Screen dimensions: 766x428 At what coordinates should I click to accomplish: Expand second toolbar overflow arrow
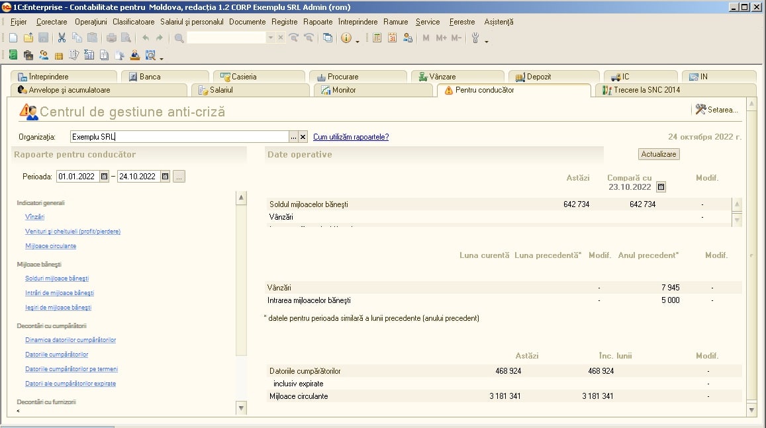[x=162, y=59]
